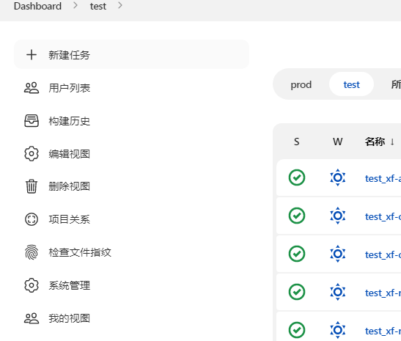Sort by 名称 column header arrow
The width and height of the screenshot is (401, 341).
point(392,142)
